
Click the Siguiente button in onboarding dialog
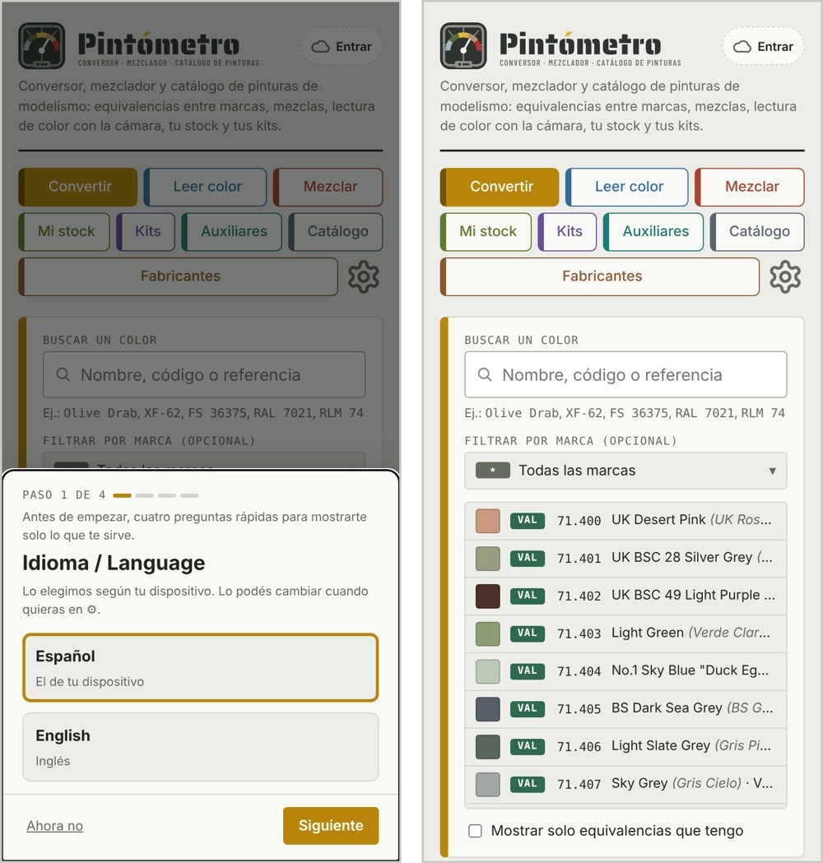pos(331,826)
